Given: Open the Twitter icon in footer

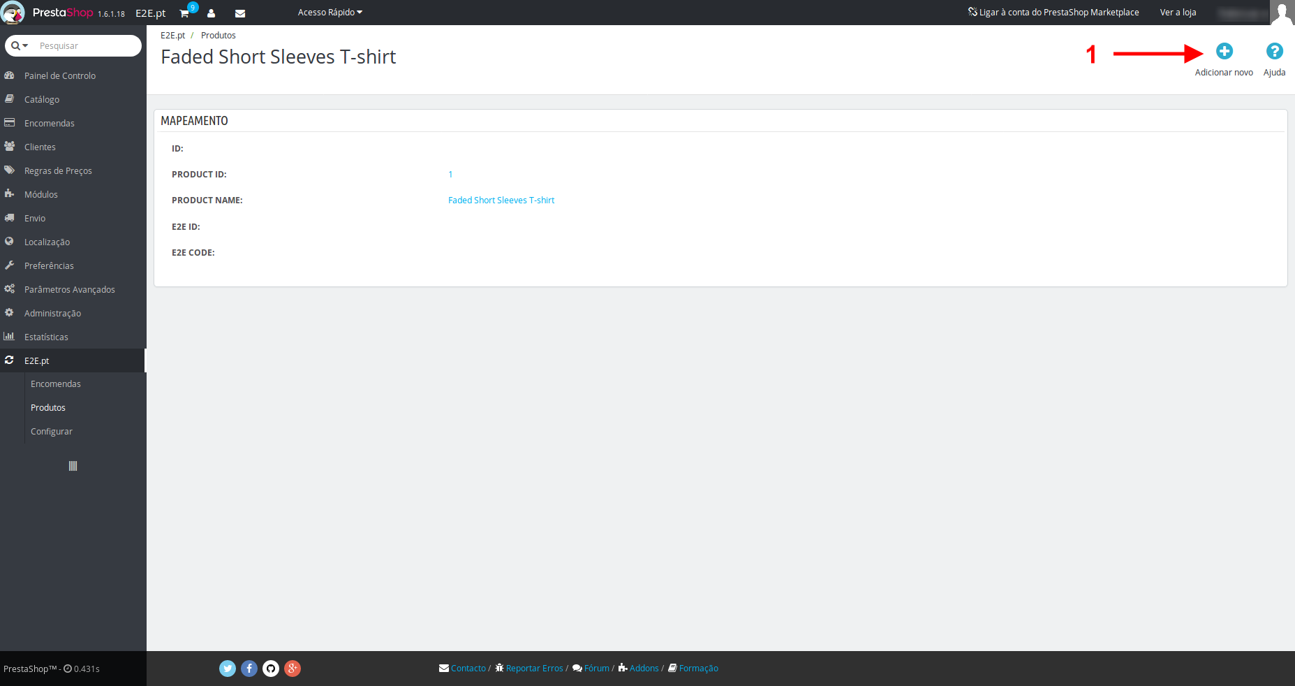Looking at the screenshot, I should pyautogui.click(x=228, y=669).
